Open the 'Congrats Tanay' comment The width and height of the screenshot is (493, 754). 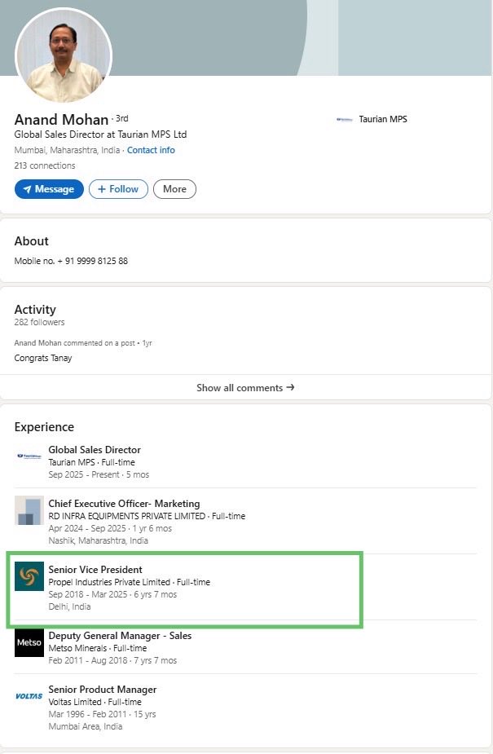pos(42,358)
